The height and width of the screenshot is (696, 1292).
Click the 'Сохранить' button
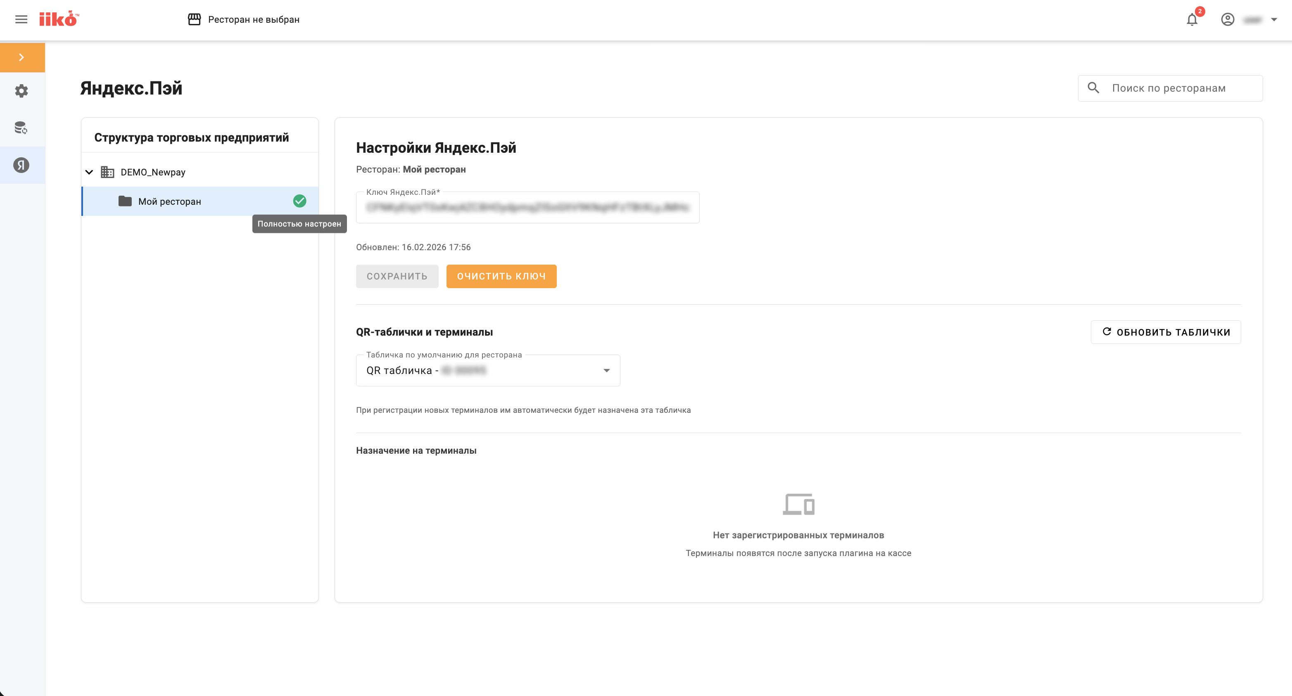pos(397,276)
